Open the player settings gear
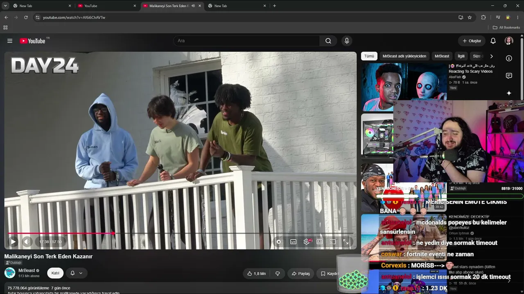 [306, 242]
